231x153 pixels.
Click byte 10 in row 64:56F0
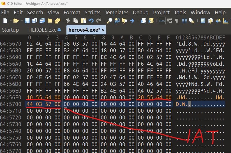(30, 97)
